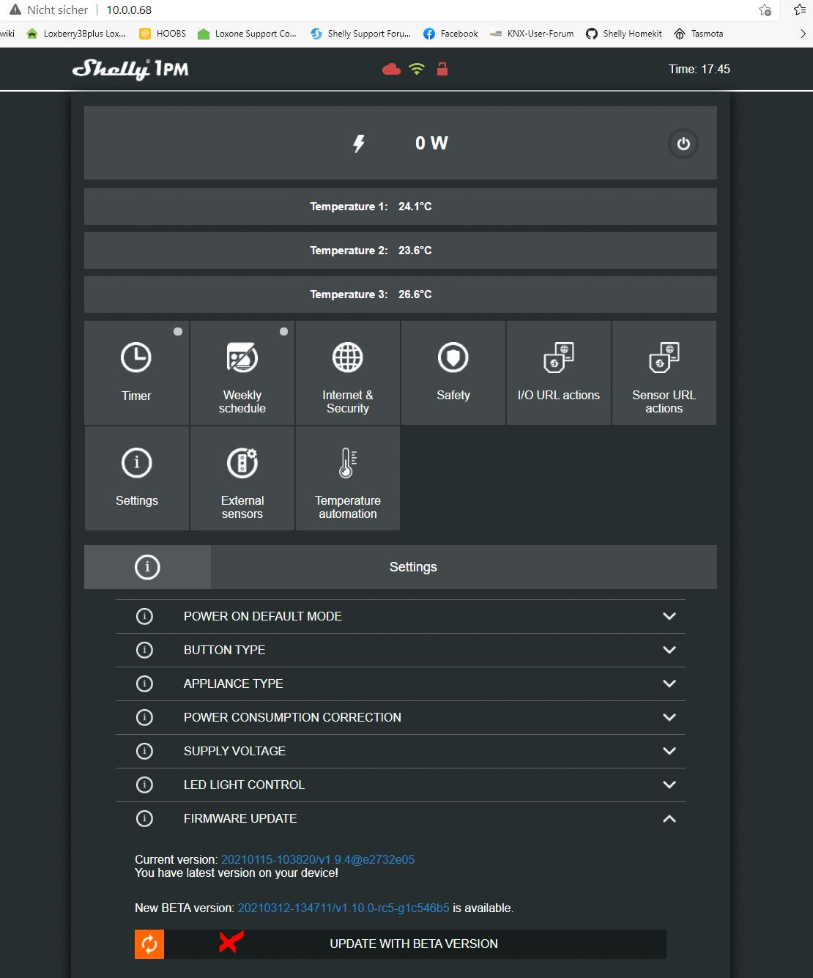The height and width of the screenshot is (978, 813).
Task: Open the Safety shield tile
Action: point(453,373)
